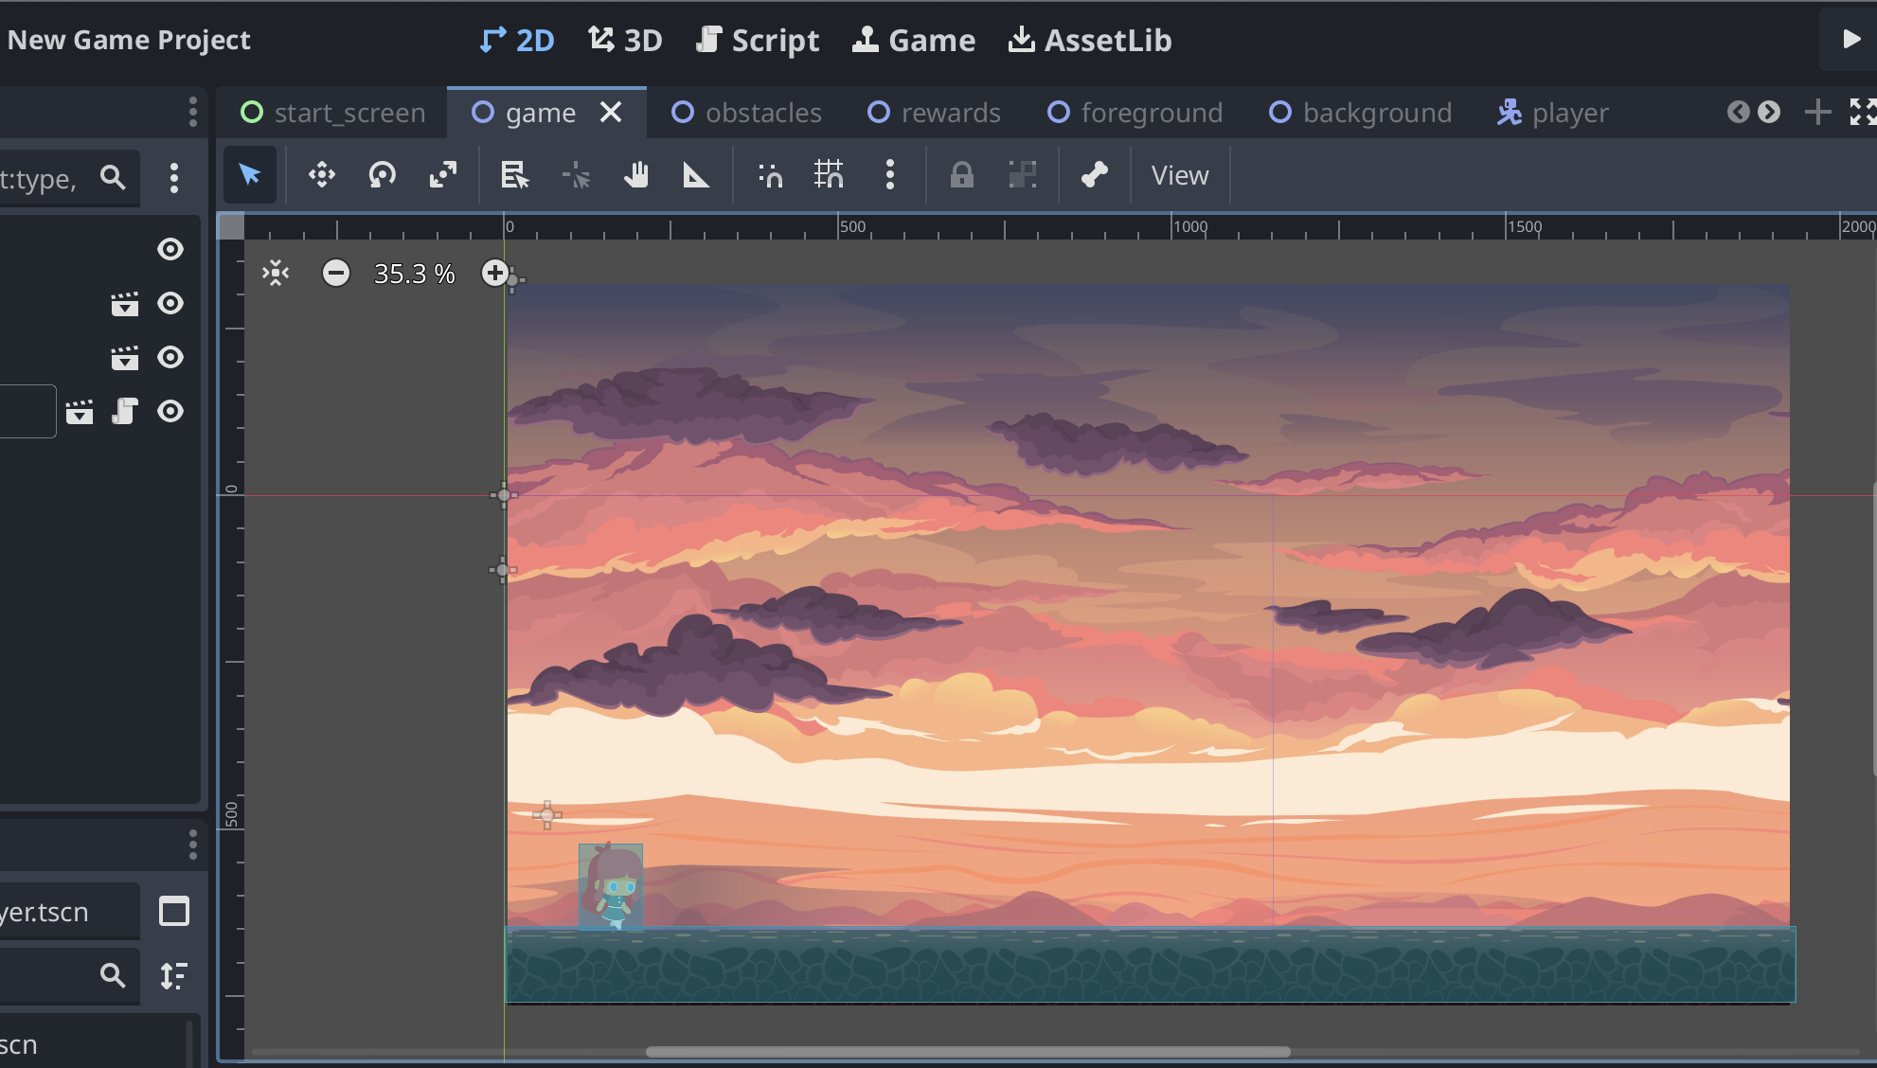Reset zoom at 35.3 % label
The width and height of the screenshot is (1877, 1068).
[415, 274]
